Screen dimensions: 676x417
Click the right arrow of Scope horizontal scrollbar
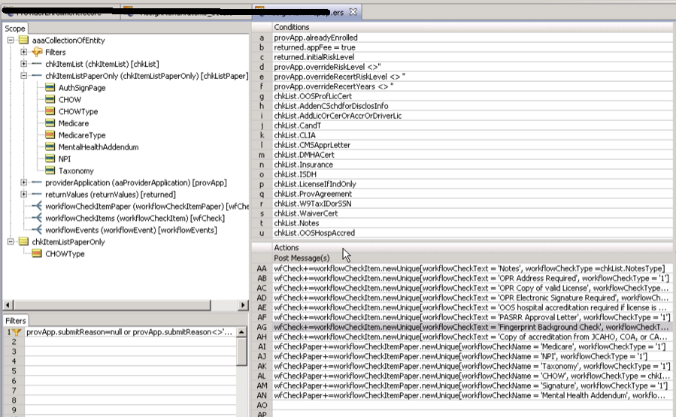tap(243, 305)
